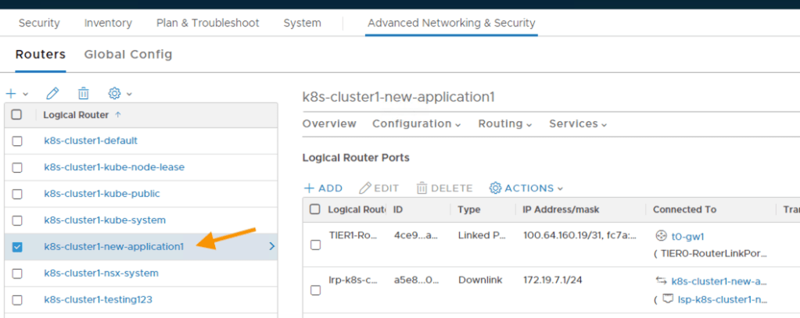
Task: Click the trash delete icon above router list
Action: click(83, 93)
